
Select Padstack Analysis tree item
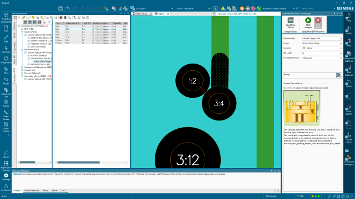[x=40, y=44]
